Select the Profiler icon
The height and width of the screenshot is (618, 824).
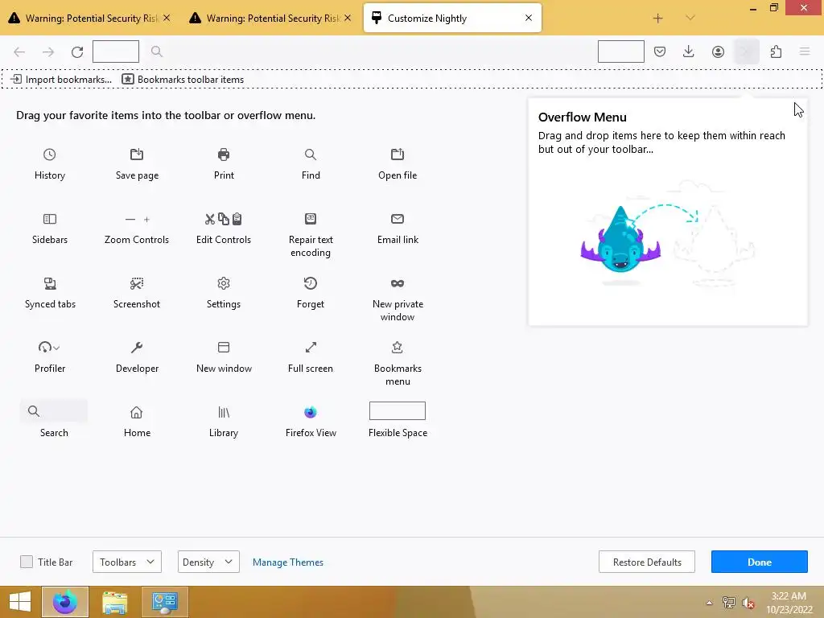click(48, 348)
